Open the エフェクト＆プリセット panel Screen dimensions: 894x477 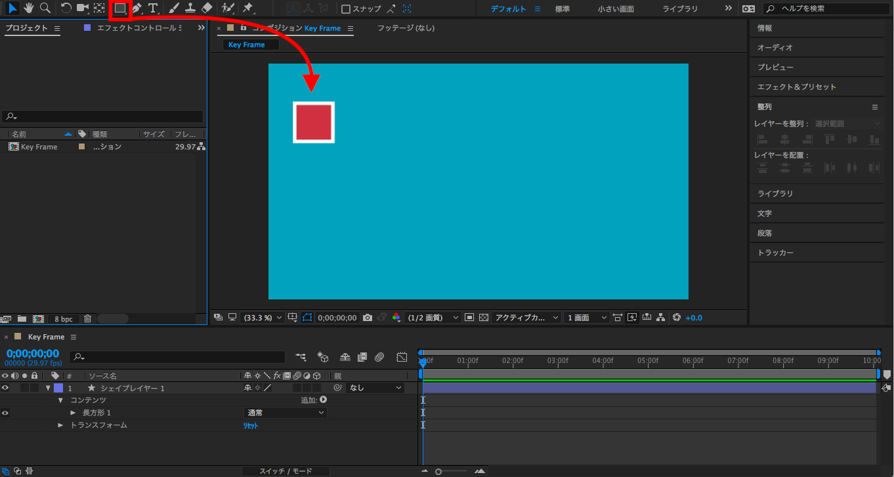coord(797,87)
